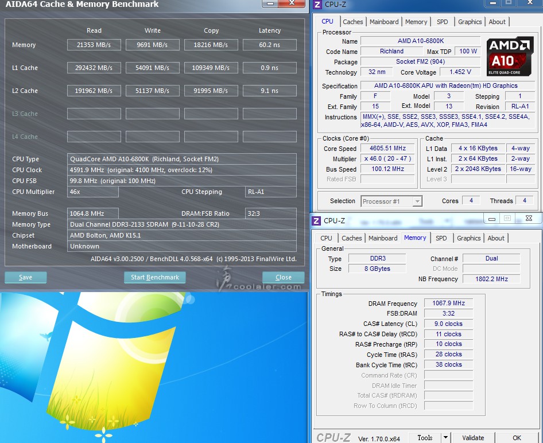
Task: Click the Memory Type field Dual Channel DDR3-2133
Action: [182, 224]
